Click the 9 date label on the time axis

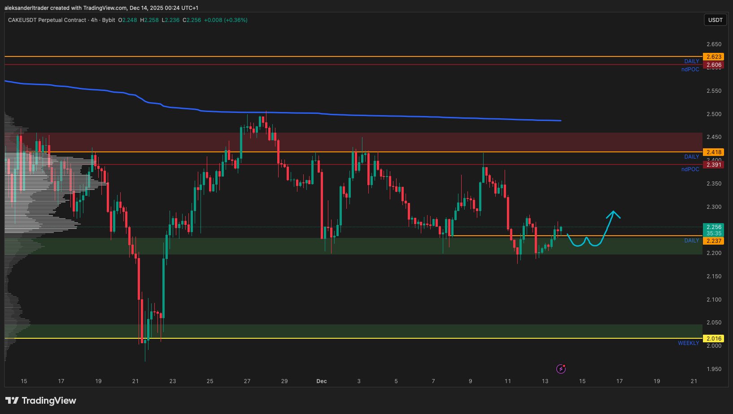click(471, 381)
